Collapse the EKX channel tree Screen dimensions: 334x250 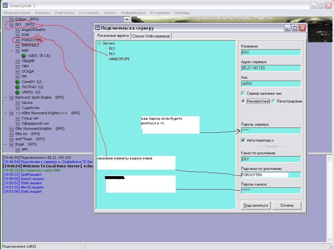(x=5, y=24)
